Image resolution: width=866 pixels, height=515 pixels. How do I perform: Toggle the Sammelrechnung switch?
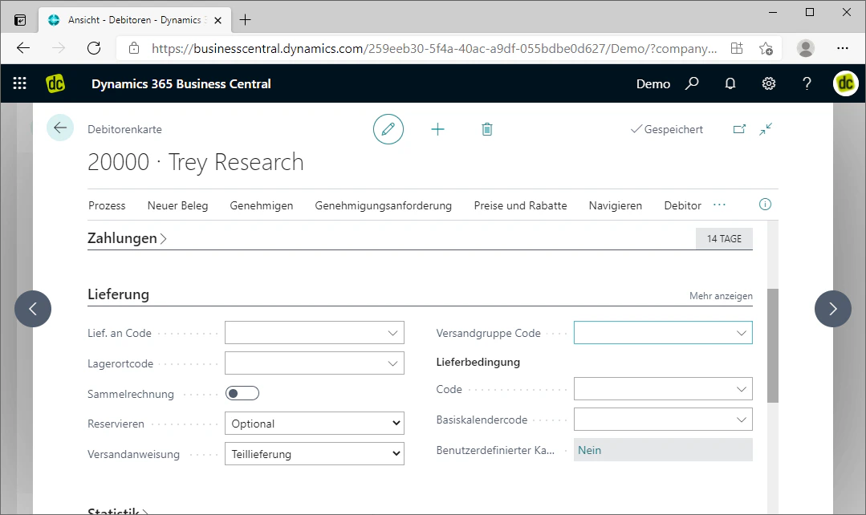pyautogui.click(x=242, y=393)
